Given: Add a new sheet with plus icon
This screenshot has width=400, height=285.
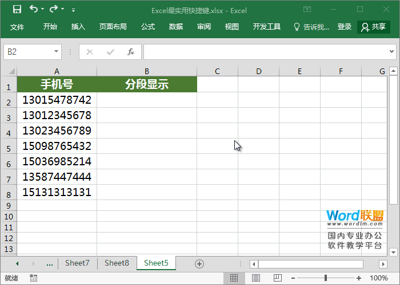Looking at the screenshot, I should point(199,263).
